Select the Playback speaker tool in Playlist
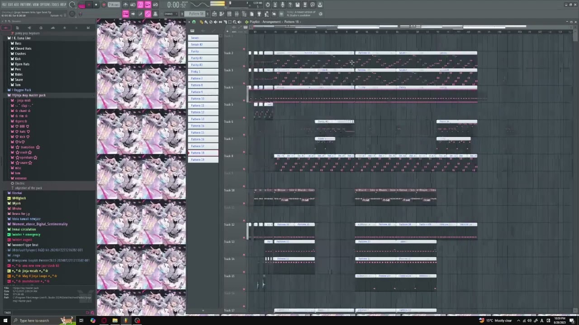Image resolution: width=579 pixels, height=325 pixels. pyautogui.click(x=239, y=22)
